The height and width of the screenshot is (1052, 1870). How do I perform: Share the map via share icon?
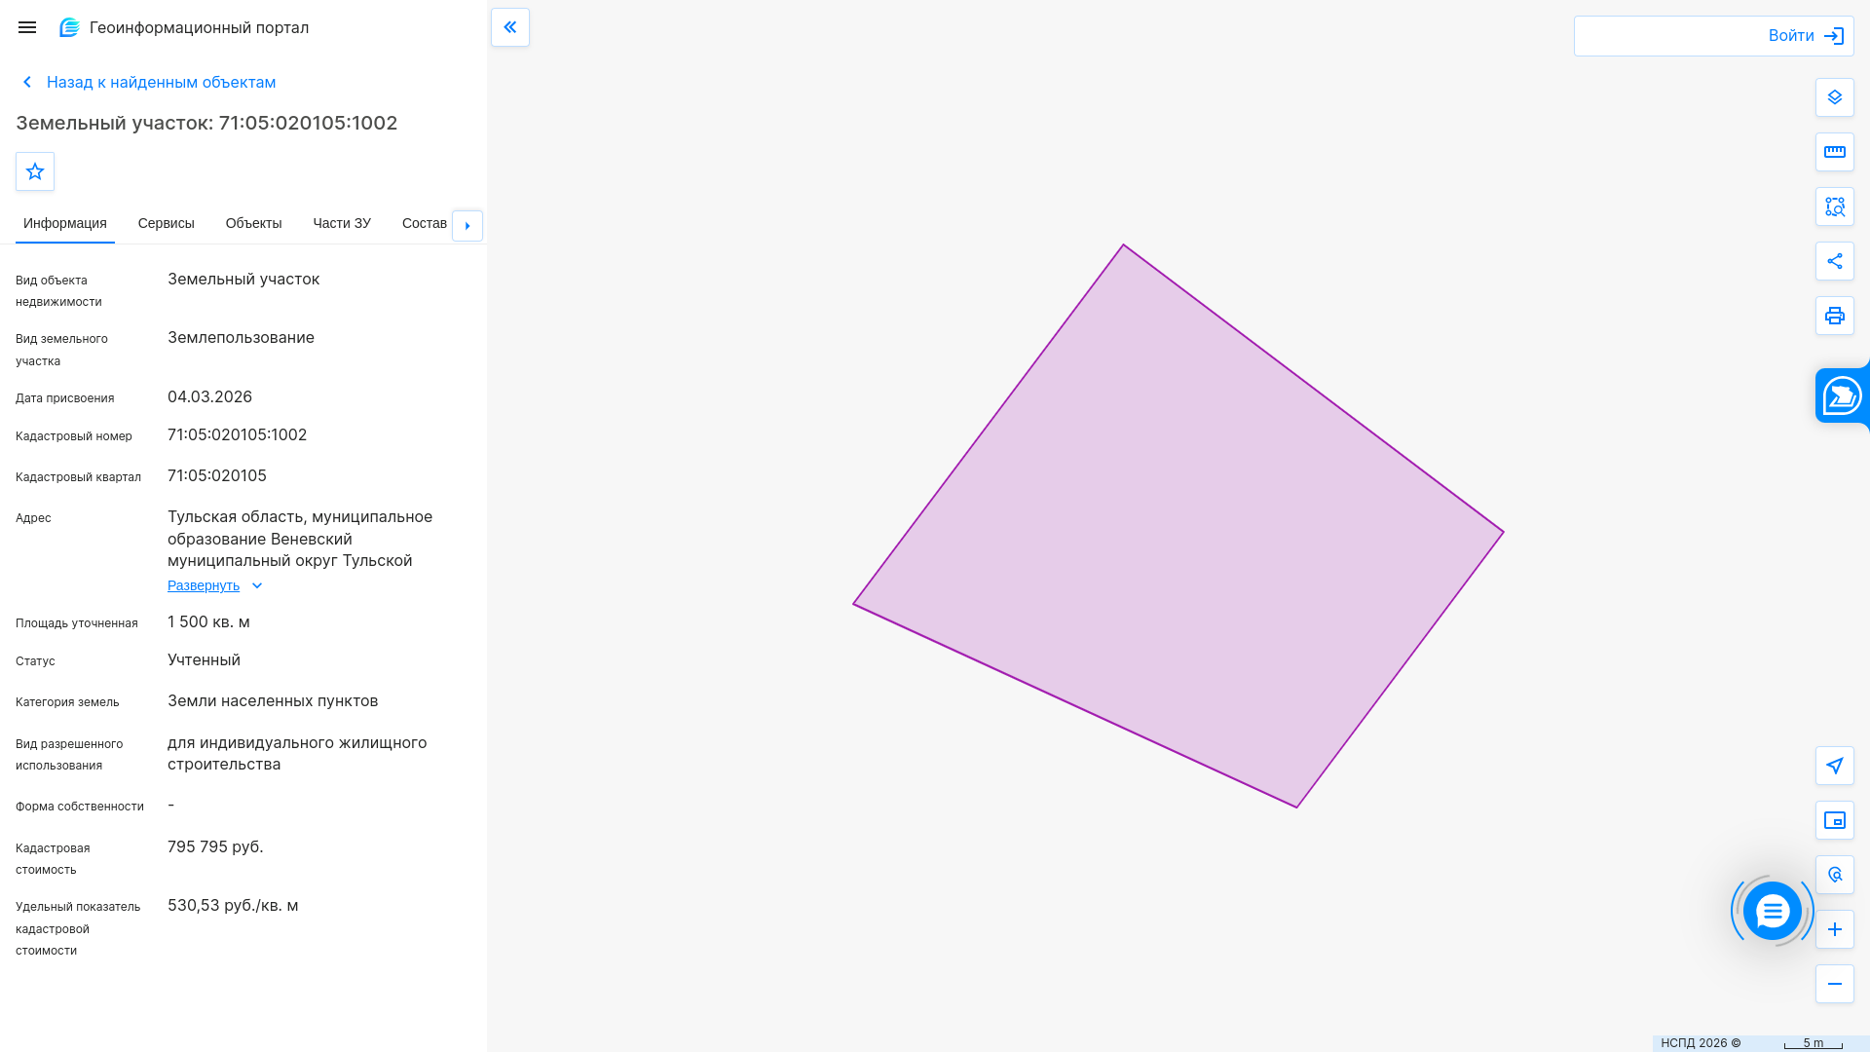coord(1835,261)
